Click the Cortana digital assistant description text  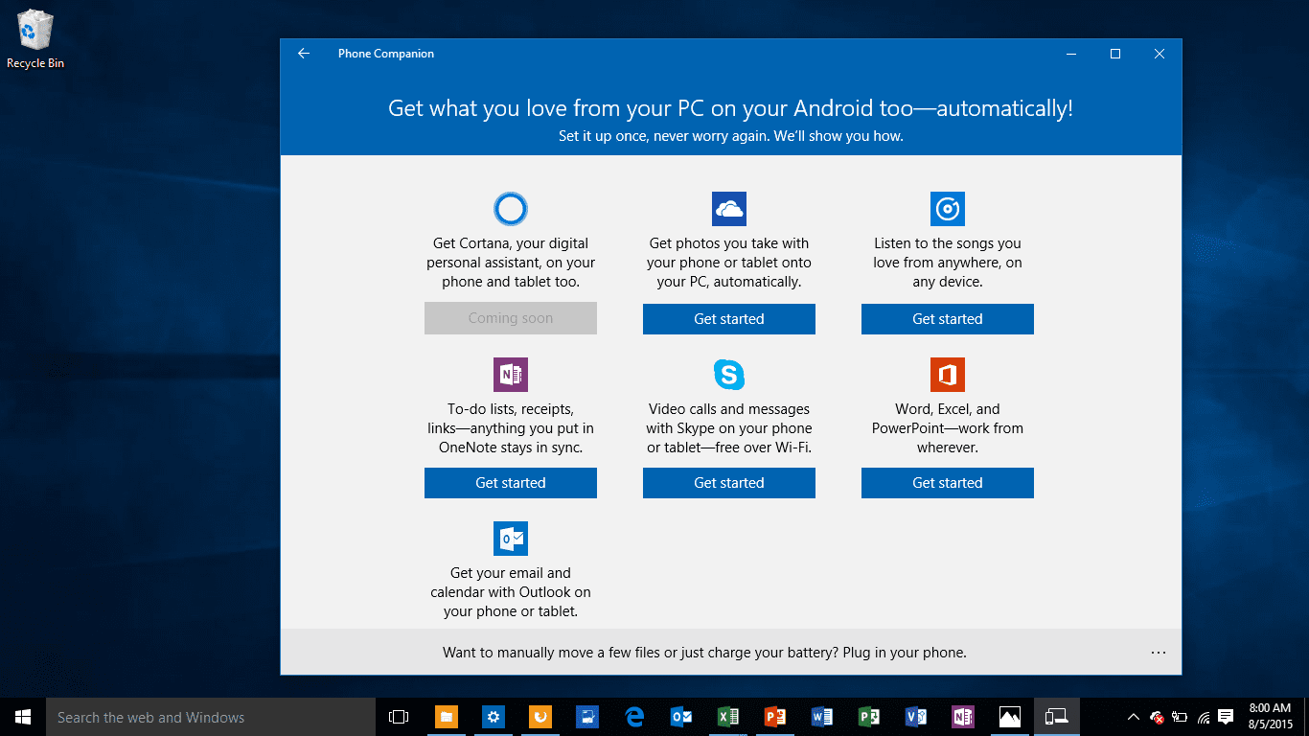point(511,263)
